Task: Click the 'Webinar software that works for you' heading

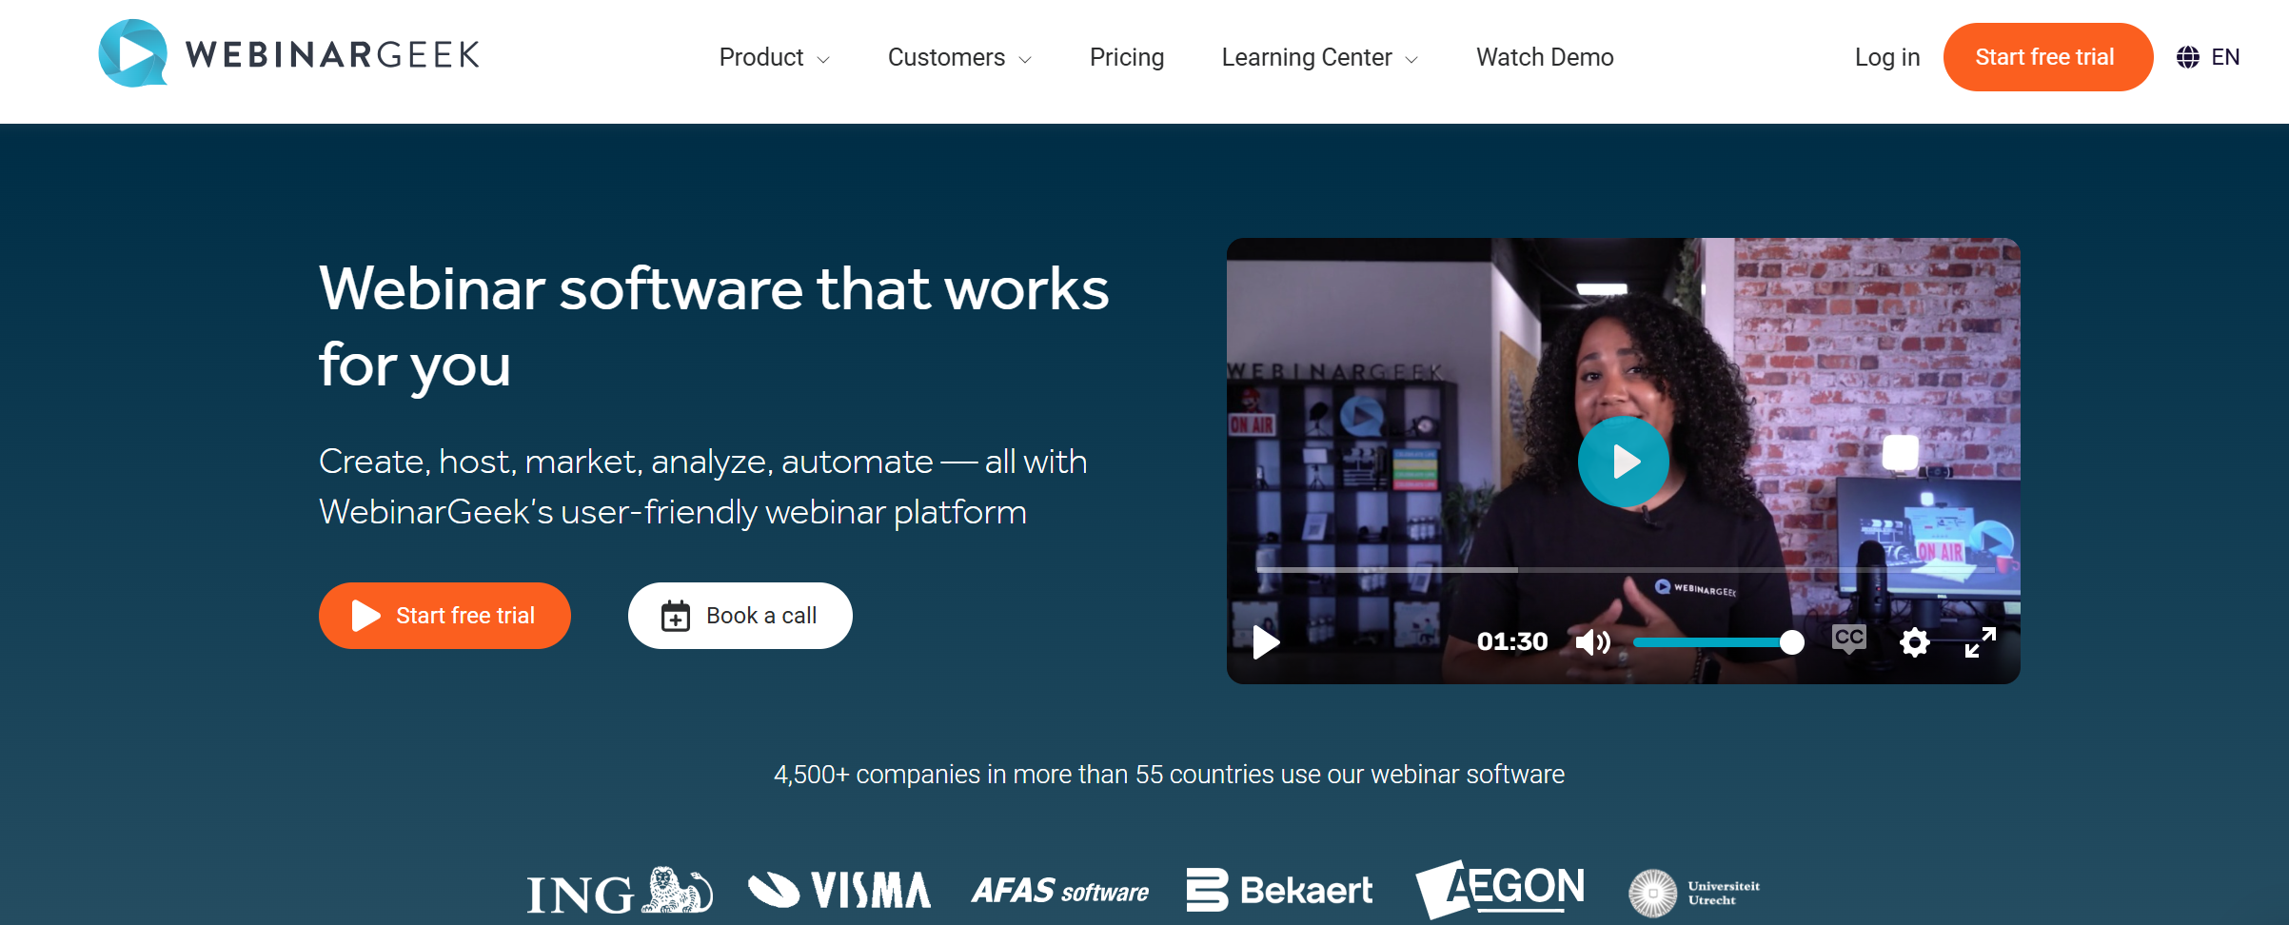Action: tap(714, 326)
